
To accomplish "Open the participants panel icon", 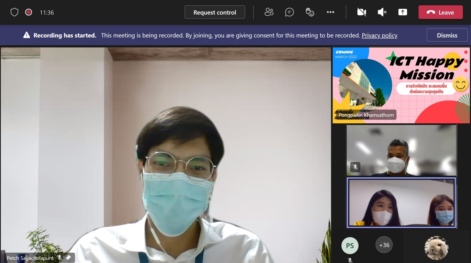I will [269, 12].
